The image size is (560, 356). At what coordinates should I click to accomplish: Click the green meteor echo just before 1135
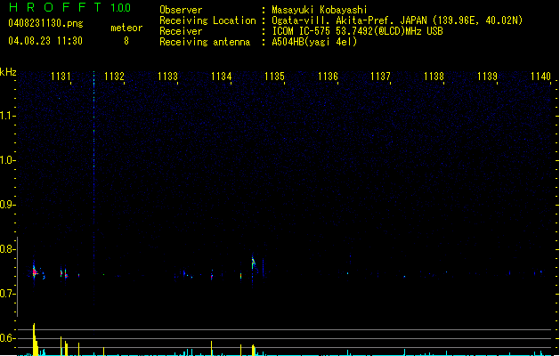pyautogui.click(x=253, y=263)
